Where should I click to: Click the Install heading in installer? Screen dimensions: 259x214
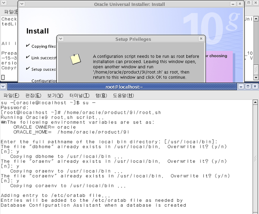click(38, 31)
